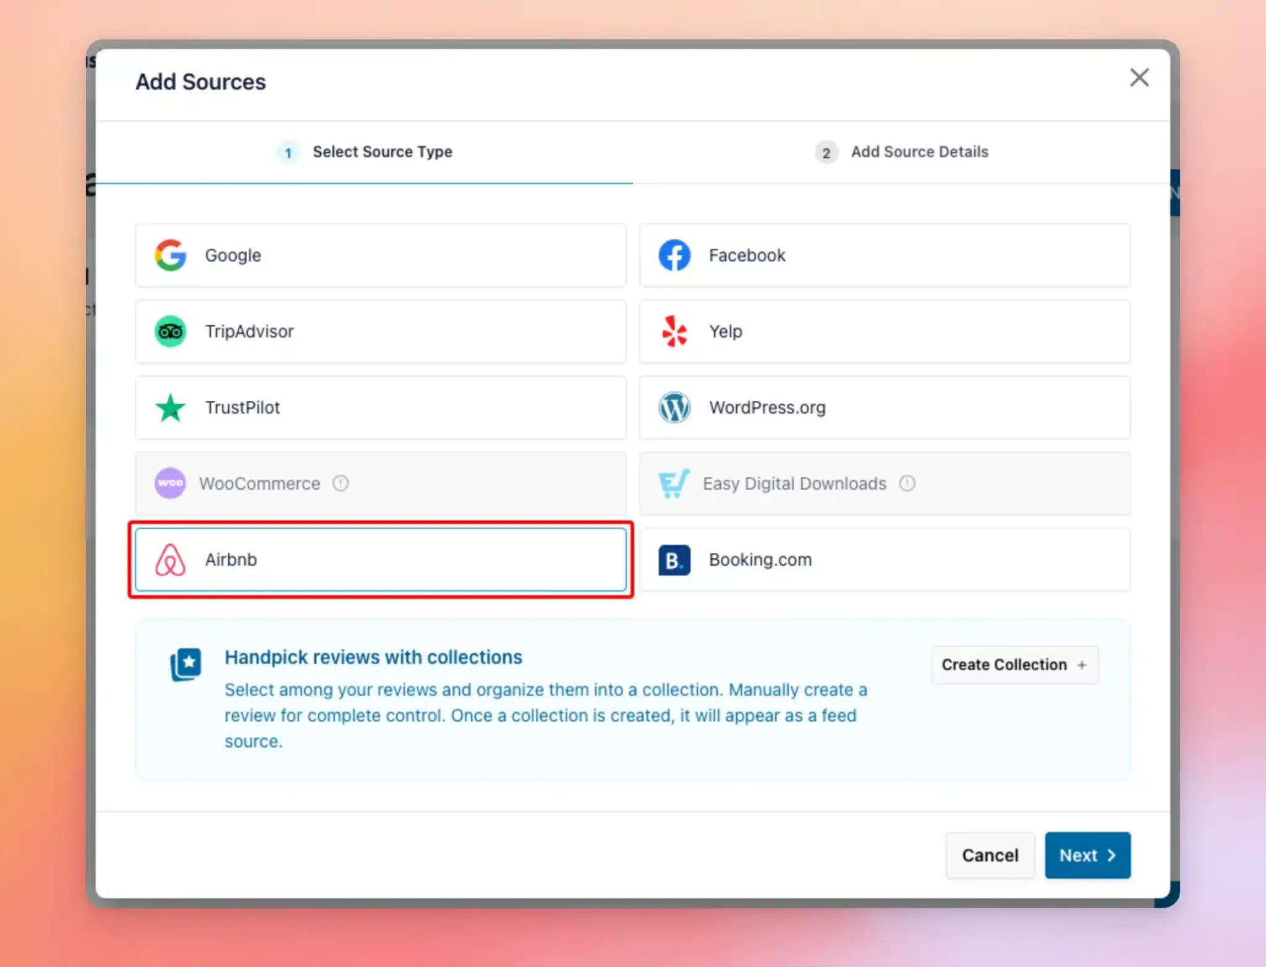Click the Airbnb logo icon
This screenshot has height=967, width=1266.
(x=171, y=560)
